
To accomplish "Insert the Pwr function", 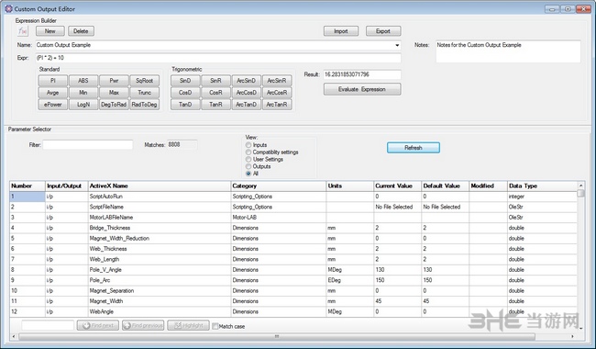I will (114, 81).
